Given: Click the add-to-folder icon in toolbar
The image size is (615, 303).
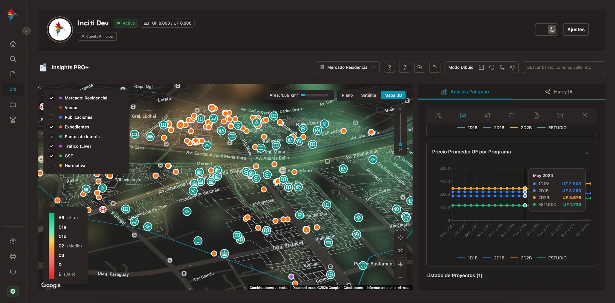Looking at the screenshot, I should [x=420, y=67].
